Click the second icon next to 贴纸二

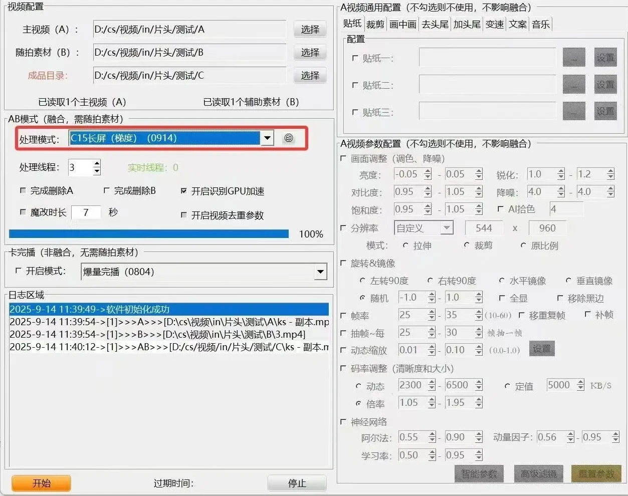[x=605, y=84]
